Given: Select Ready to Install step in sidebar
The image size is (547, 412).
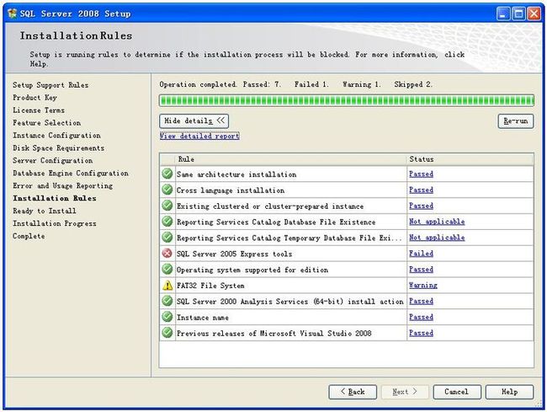Looking at the screenshot, I should pyautogui.click(x=45, y=211).
